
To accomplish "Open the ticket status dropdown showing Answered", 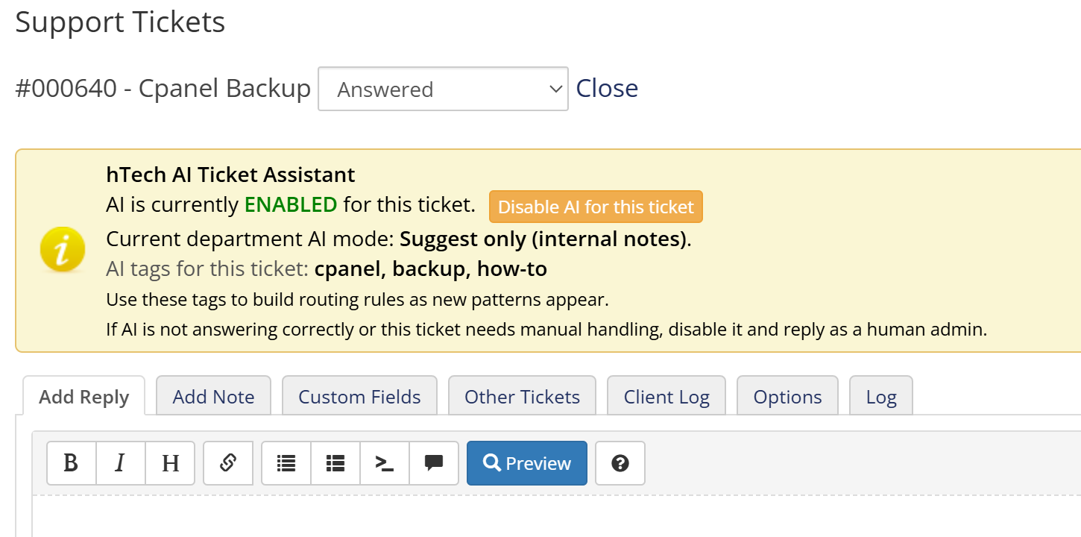I will [x=443, y=89].
